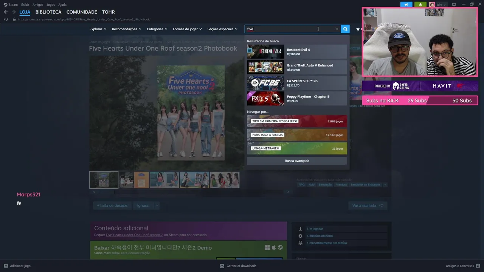Click the Windows platform icon on demo
484x272 pixels.
[x=267, y=247]
